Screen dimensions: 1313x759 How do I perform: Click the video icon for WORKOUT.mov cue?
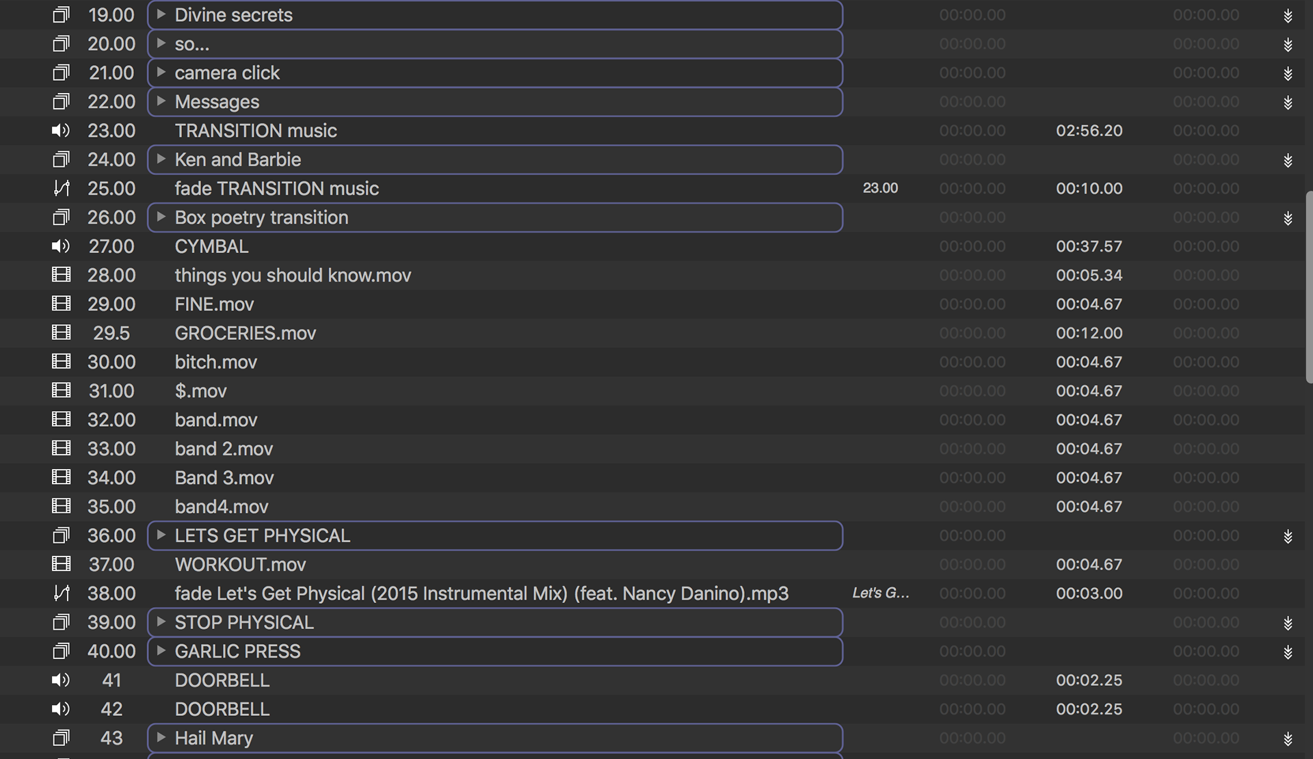point(61,564)
